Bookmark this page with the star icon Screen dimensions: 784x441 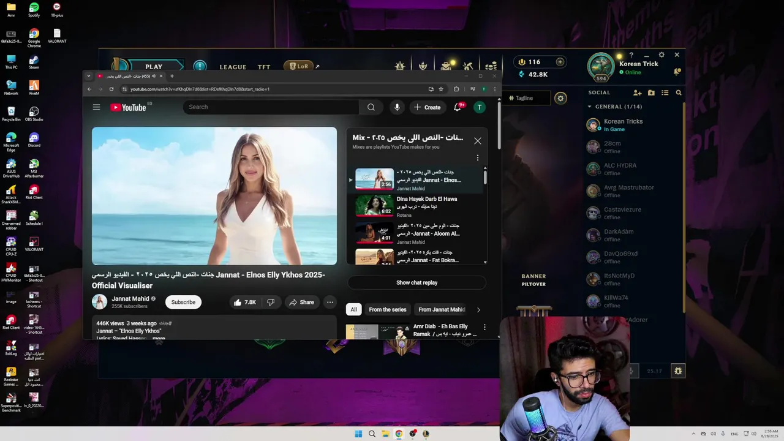coord(440,89)
